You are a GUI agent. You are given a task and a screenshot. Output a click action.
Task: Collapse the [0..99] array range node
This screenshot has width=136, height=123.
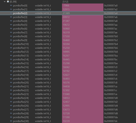pos(5,2)
